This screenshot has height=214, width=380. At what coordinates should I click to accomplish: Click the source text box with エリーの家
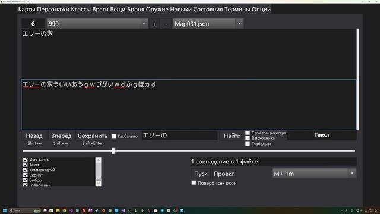(x=189, y=53)
